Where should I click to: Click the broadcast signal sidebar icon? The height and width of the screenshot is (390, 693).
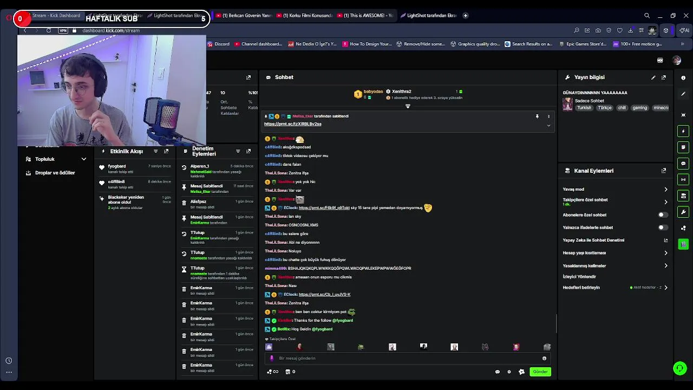tap(683, 179)
